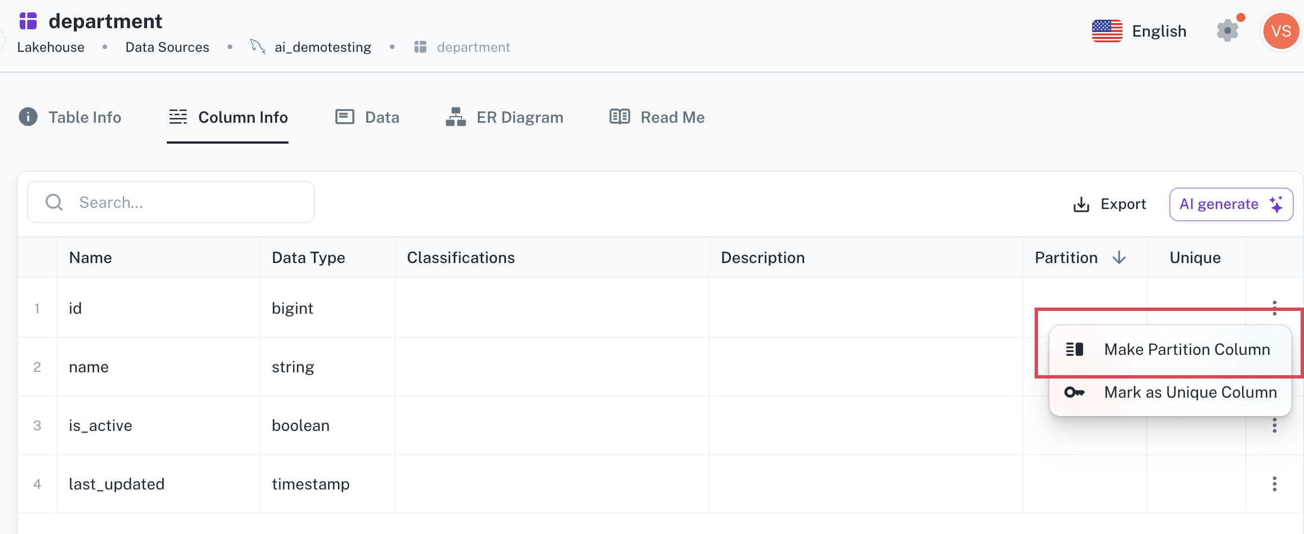Image resolution: width=1304 pixels, height=534 pixels.
Task: Click the Read Me book icon
Action: point(620,117)
